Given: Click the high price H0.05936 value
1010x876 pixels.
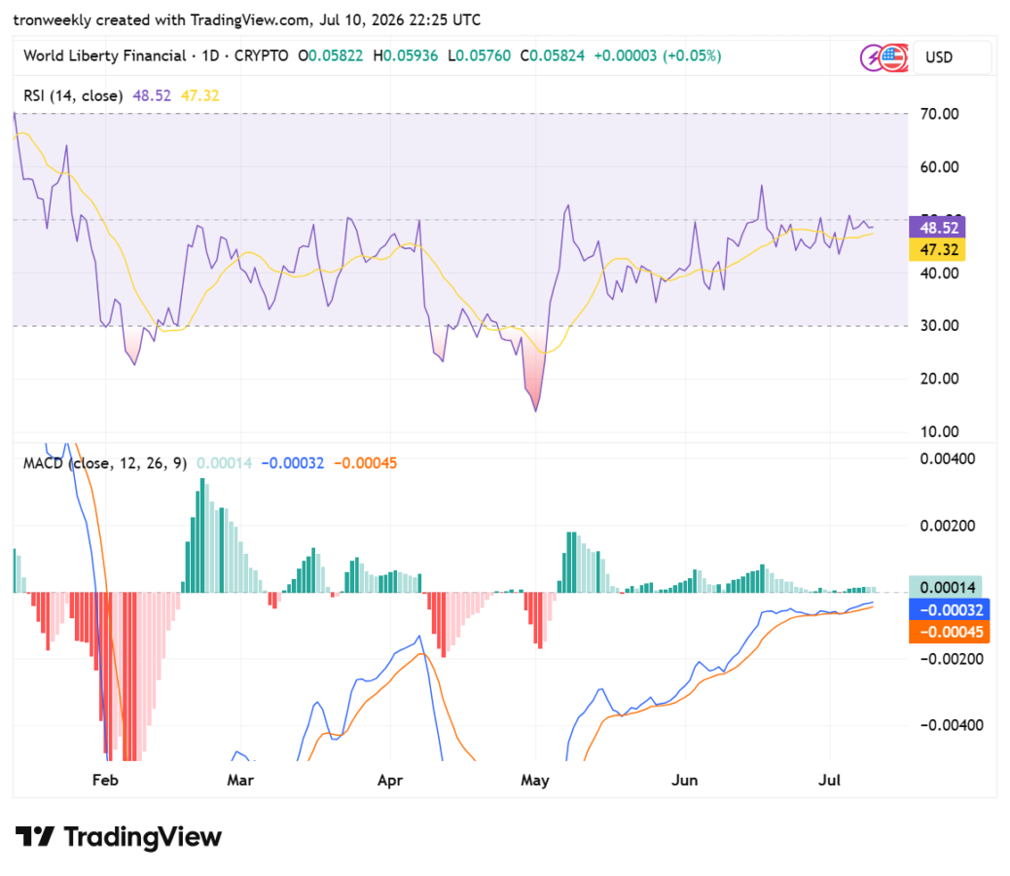Looking at the screenshot, I should (x=406, y=56).
